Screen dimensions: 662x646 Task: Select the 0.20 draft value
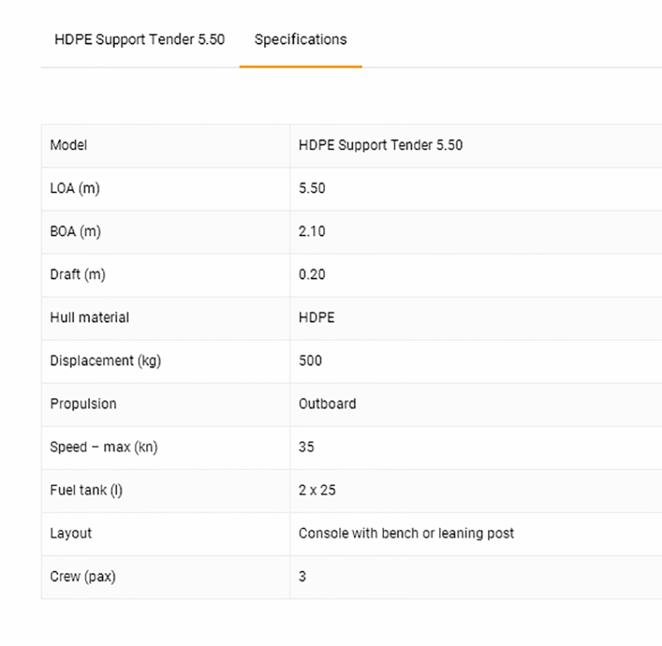312,274
